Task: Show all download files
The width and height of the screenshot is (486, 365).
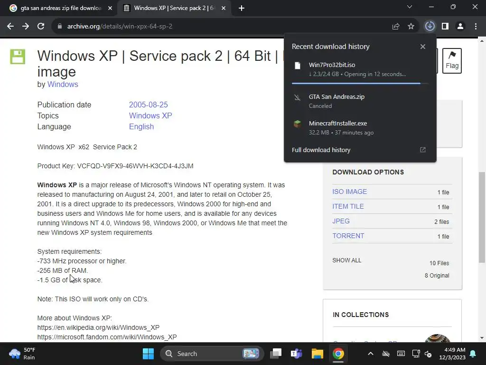Action: click(x=347, y=260)
